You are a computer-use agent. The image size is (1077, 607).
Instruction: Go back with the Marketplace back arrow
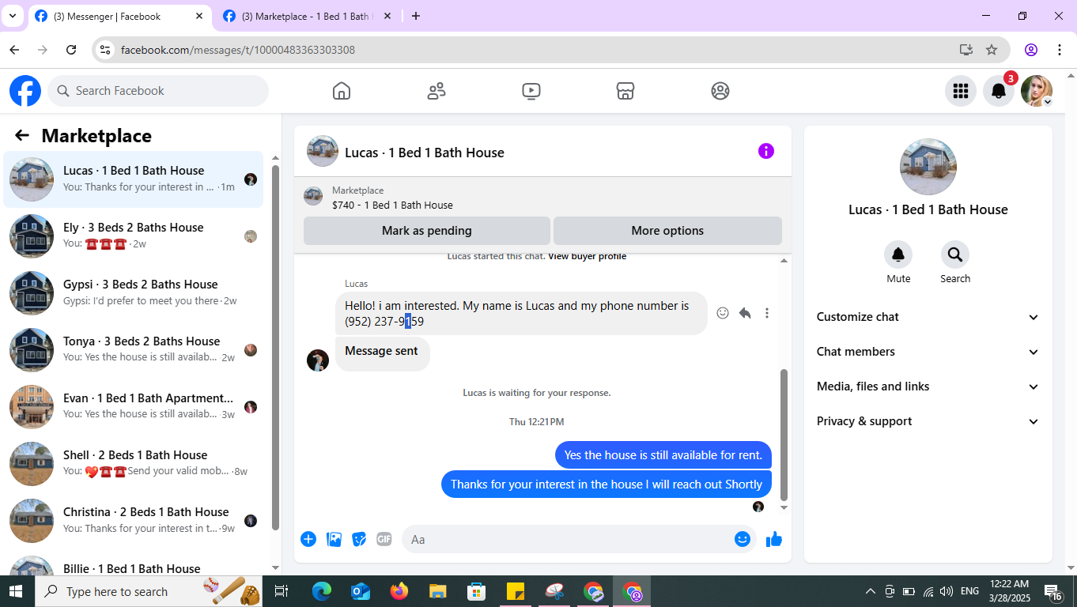click(x=22, y=136)
